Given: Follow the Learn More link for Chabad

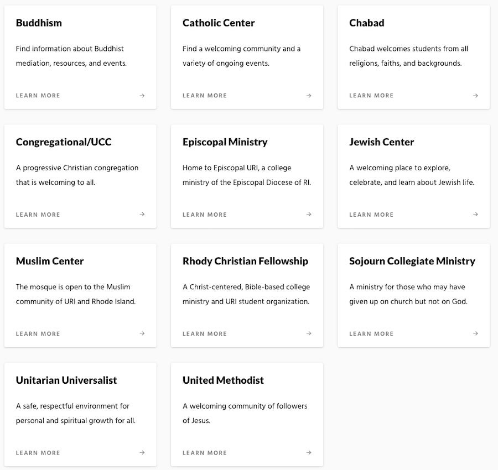Looking at the screenshot, I should pyautogui.click(x=371, y=96).
